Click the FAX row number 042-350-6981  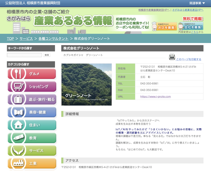(x=149, y=90)
